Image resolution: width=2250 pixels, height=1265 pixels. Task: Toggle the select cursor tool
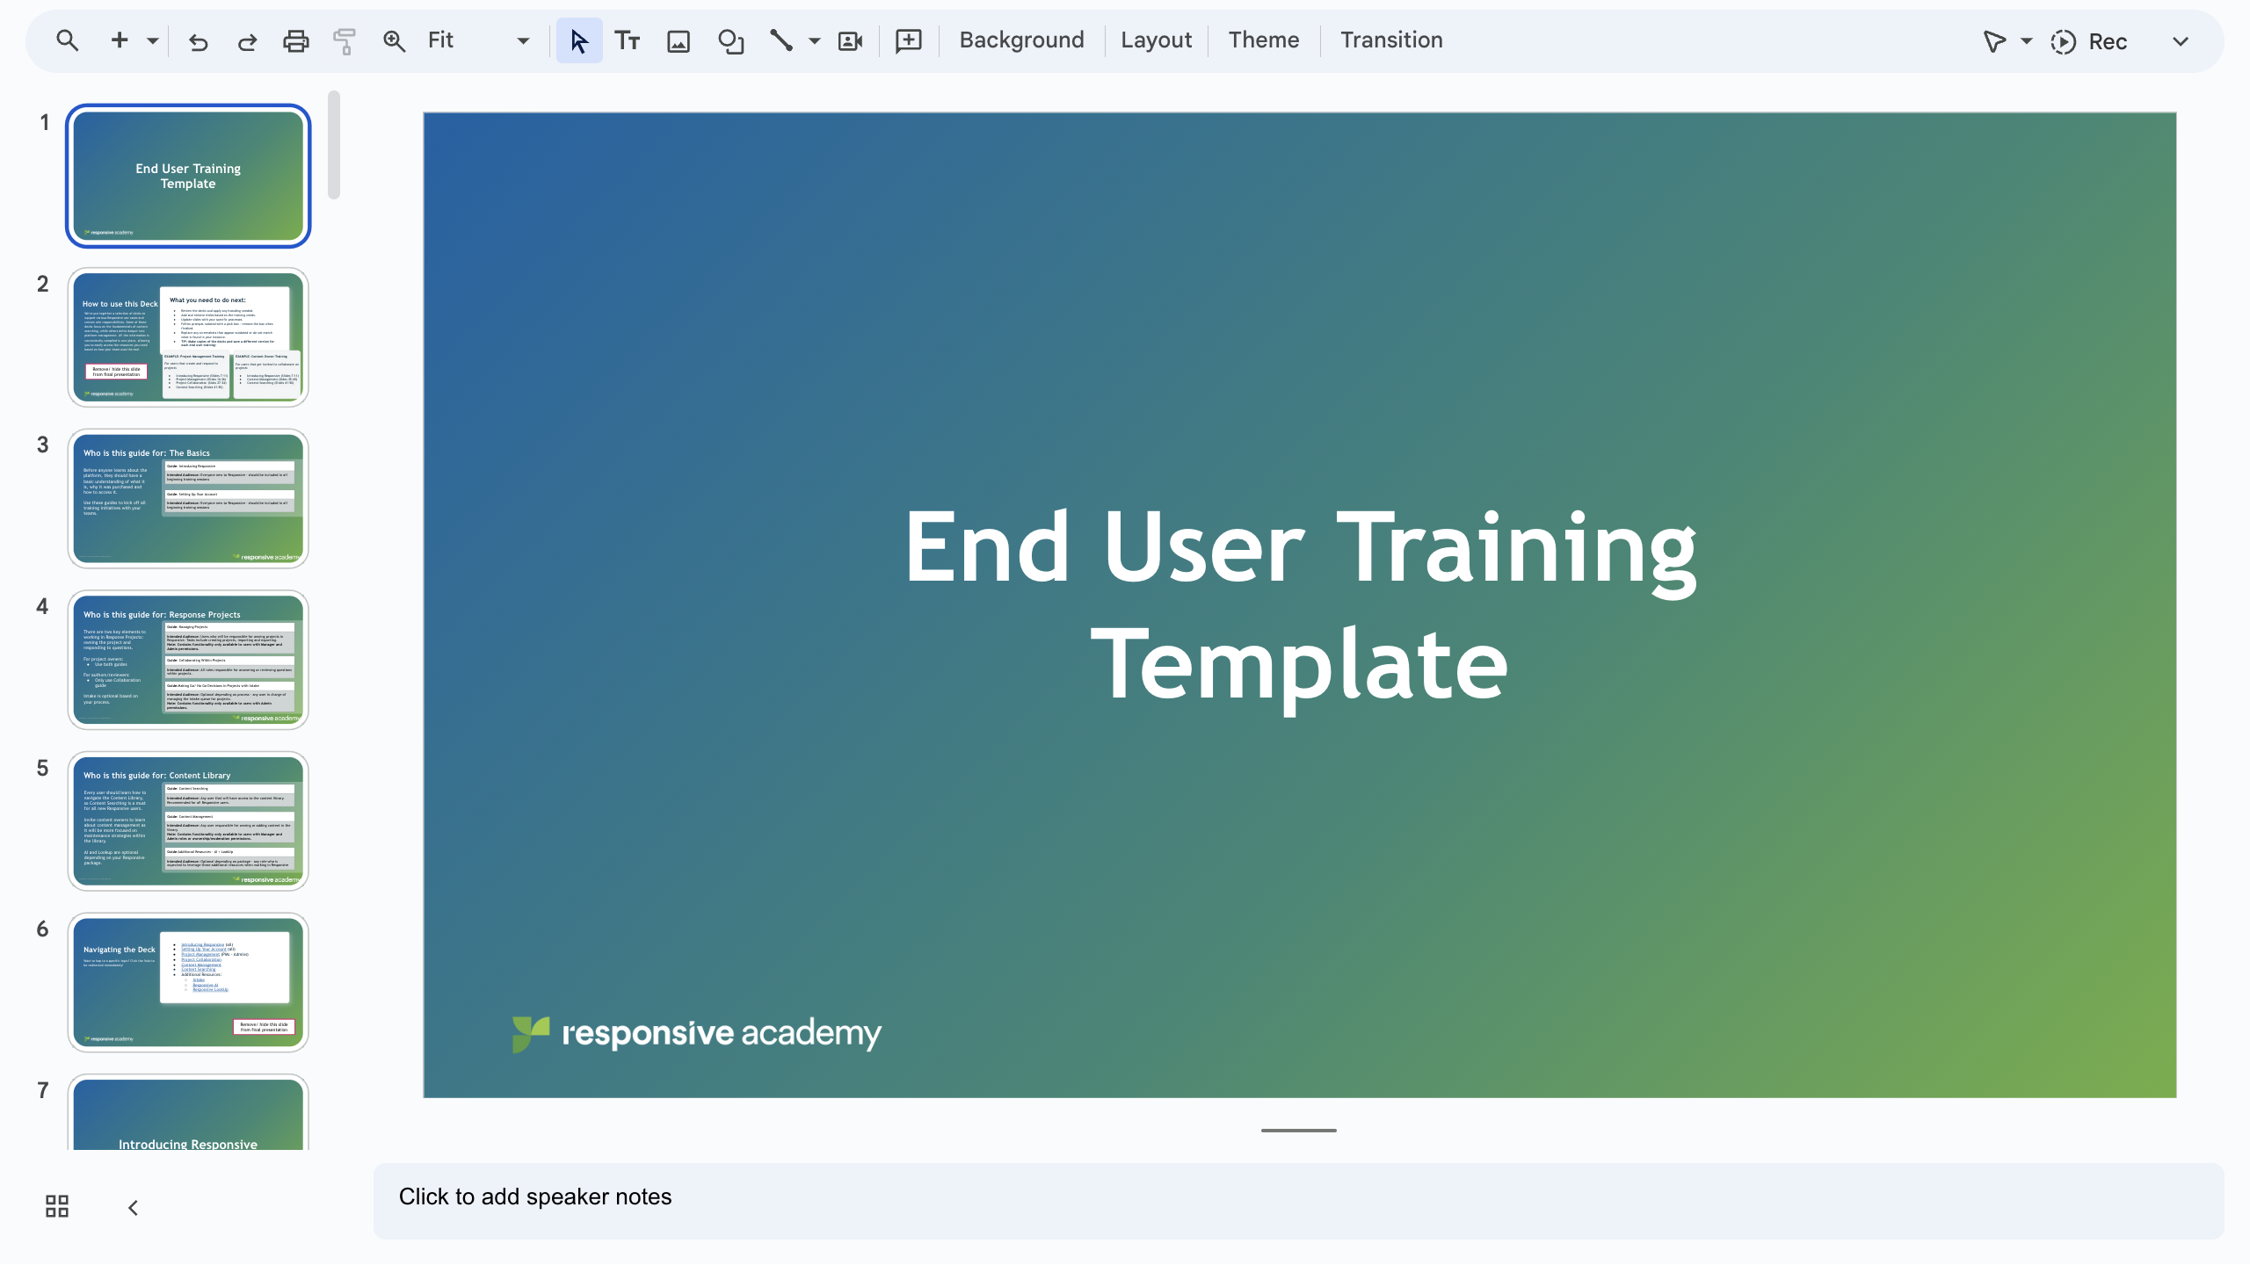pos(578,41)
